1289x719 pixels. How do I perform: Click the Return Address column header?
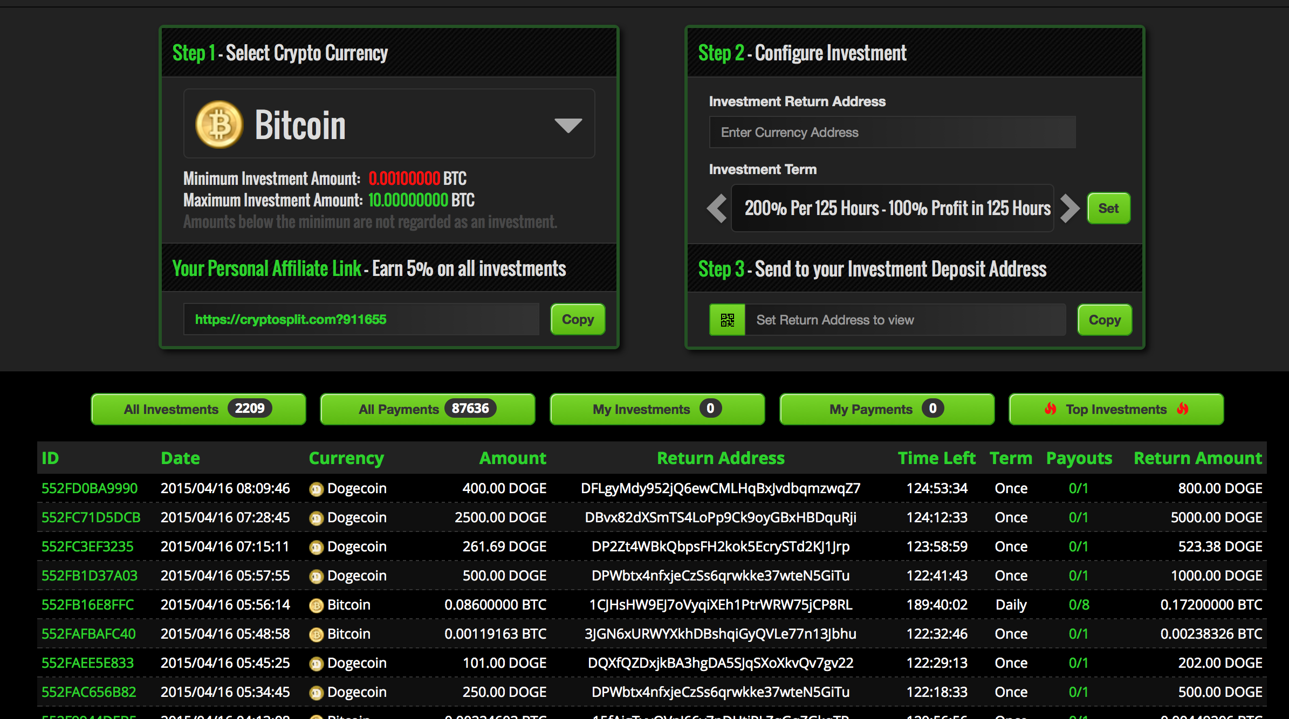pyautogui.click(x=721, y=458)
